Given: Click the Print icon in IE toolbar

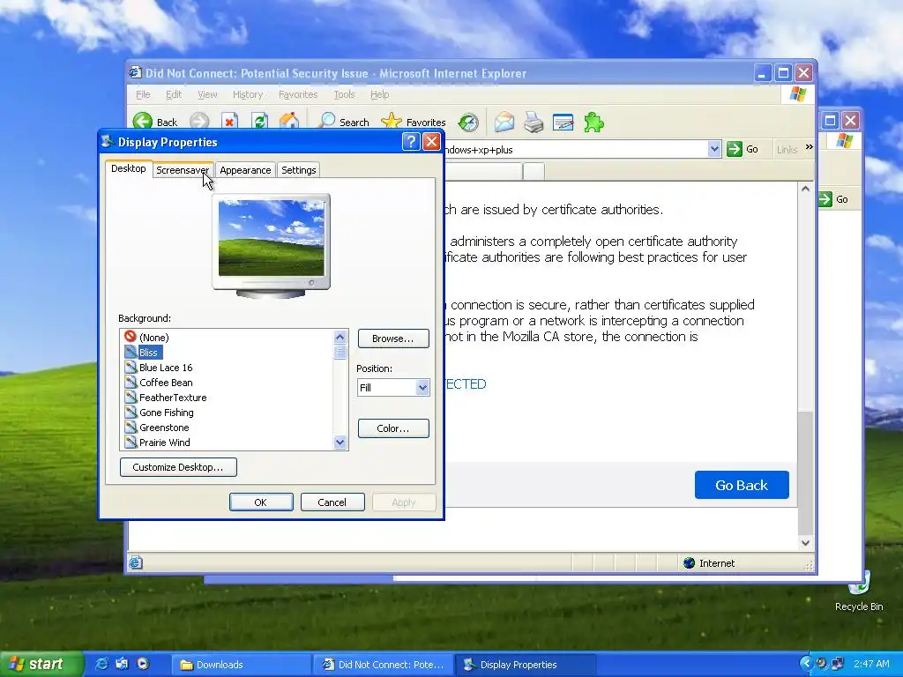Looking at the screenshot, I should (x=534, y=122).
